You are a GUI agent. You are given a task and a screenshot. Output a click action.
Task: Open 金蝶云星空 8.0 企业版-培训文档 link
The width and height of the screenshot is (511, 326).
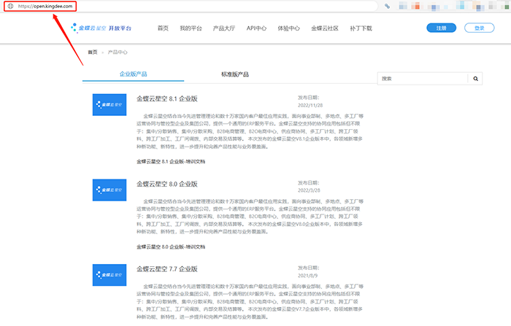171,247
